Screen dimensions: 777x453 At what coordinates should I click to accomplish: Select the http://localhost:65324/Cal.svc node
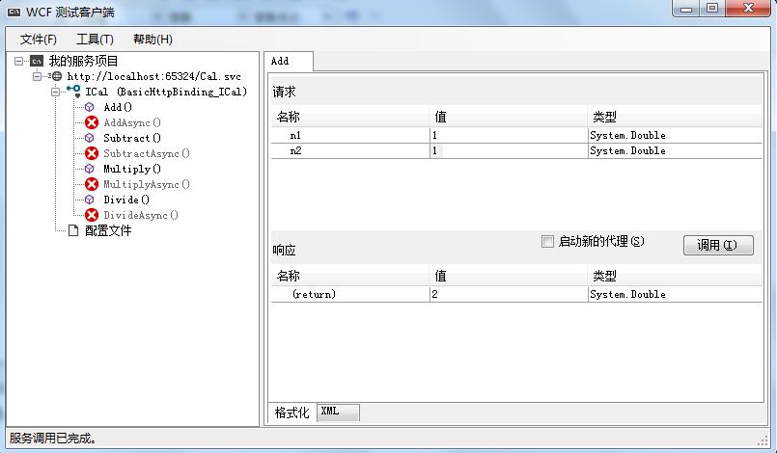coord(153,76)
